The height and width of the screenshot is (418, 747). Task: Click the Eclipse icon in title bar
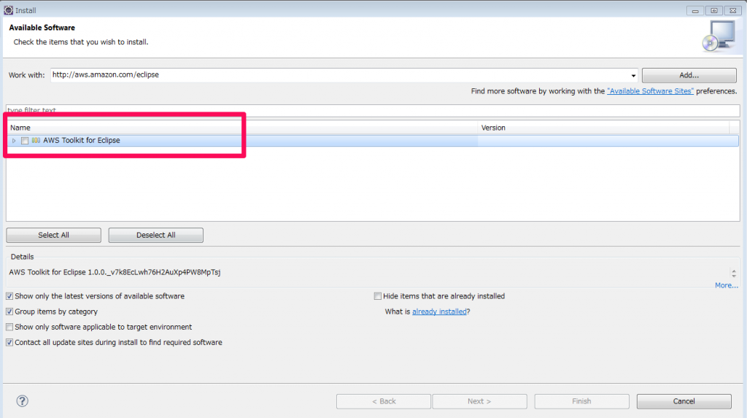pyautogui.click(x=8, y=10)
